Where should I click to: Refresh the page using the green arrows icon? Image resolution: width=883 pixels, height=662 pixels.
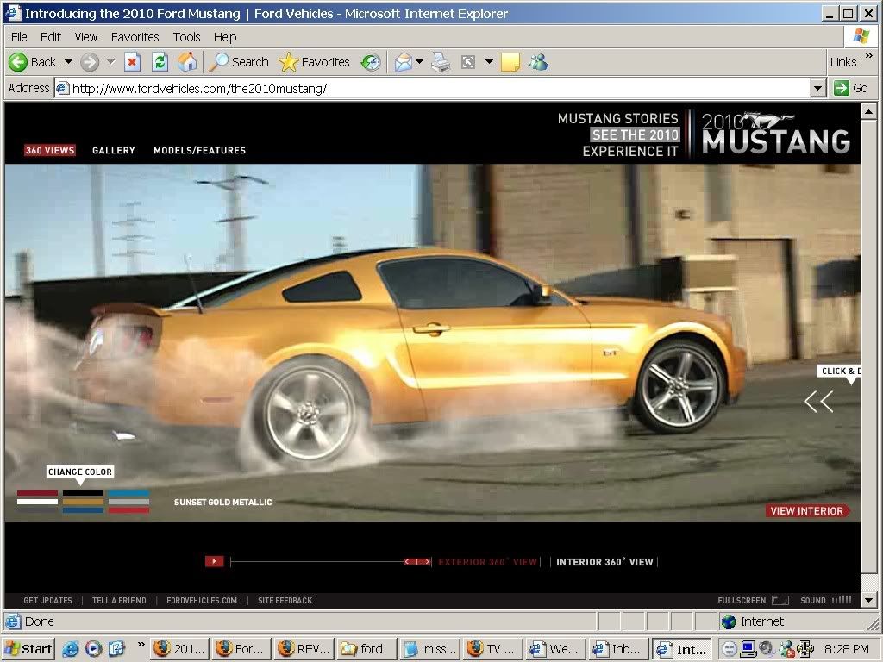point(160,62)
